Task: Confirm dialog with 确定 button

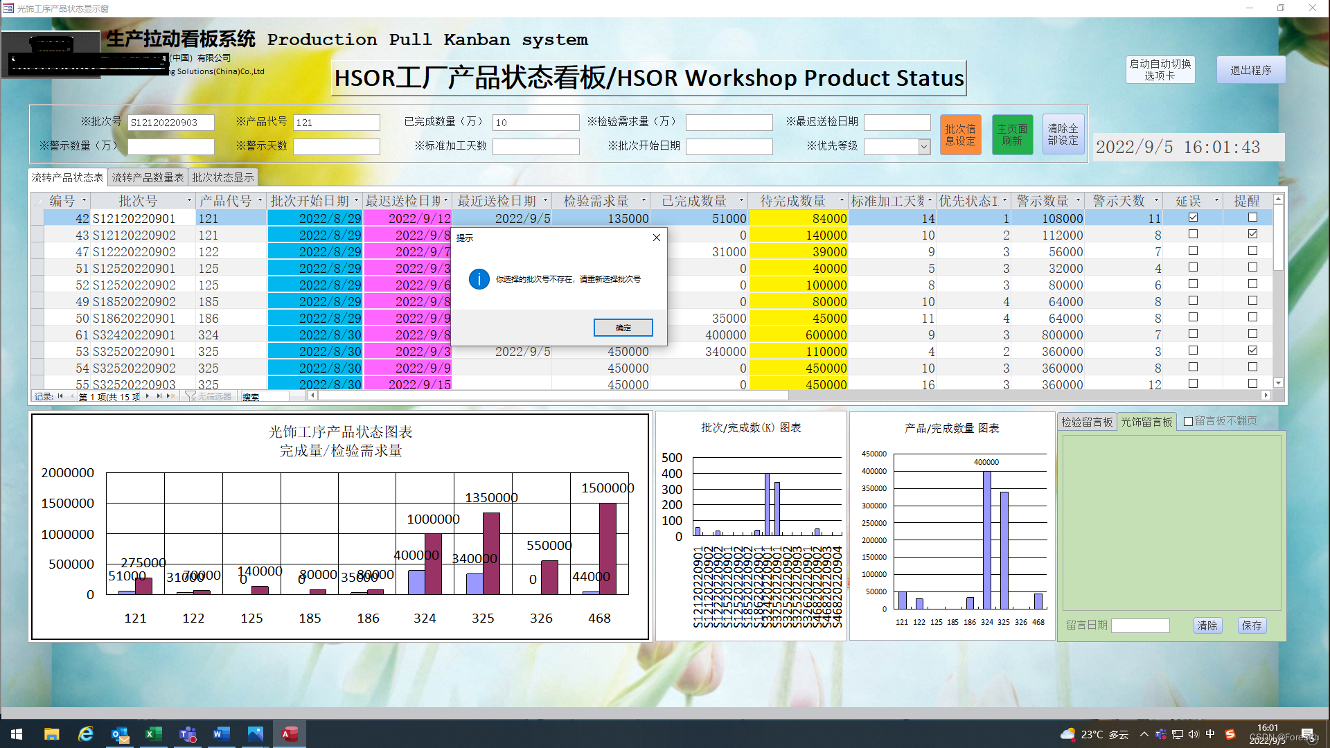Action: point(623,328)
